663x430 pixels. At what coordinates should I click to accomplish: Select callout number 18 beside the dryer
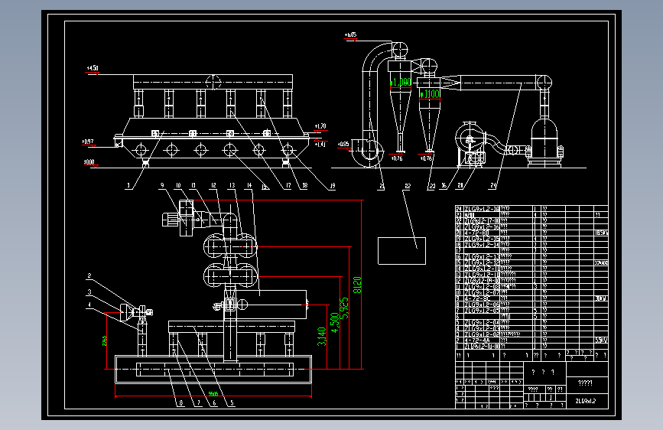click(304, 185)
